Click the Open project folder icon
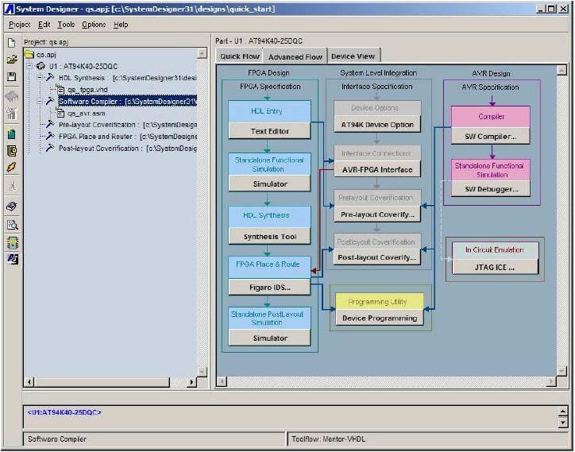 coord(12,60)
